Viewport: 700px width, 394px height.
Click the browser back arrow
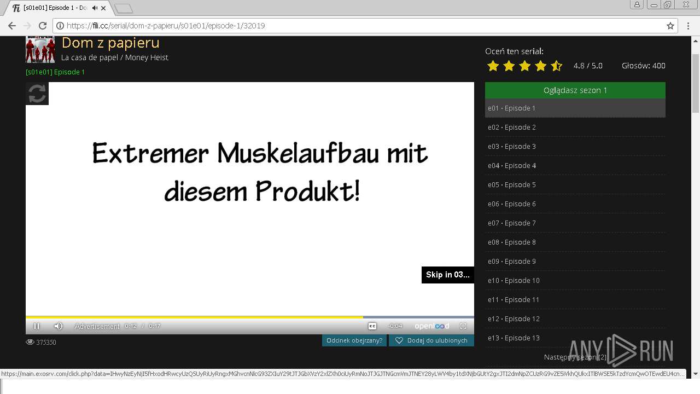point(12,26)
